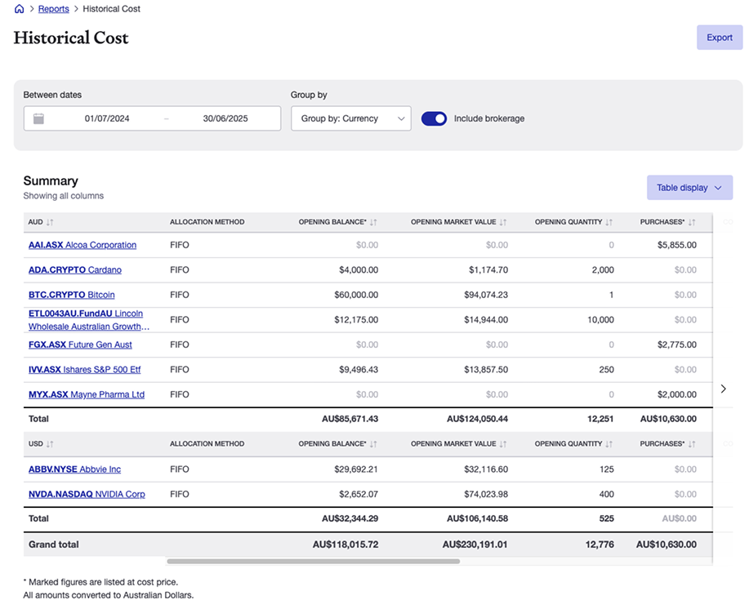The image size is (749, 605).
Task: Sort AUD table by Opening Quantity
Action: [609, 222]
